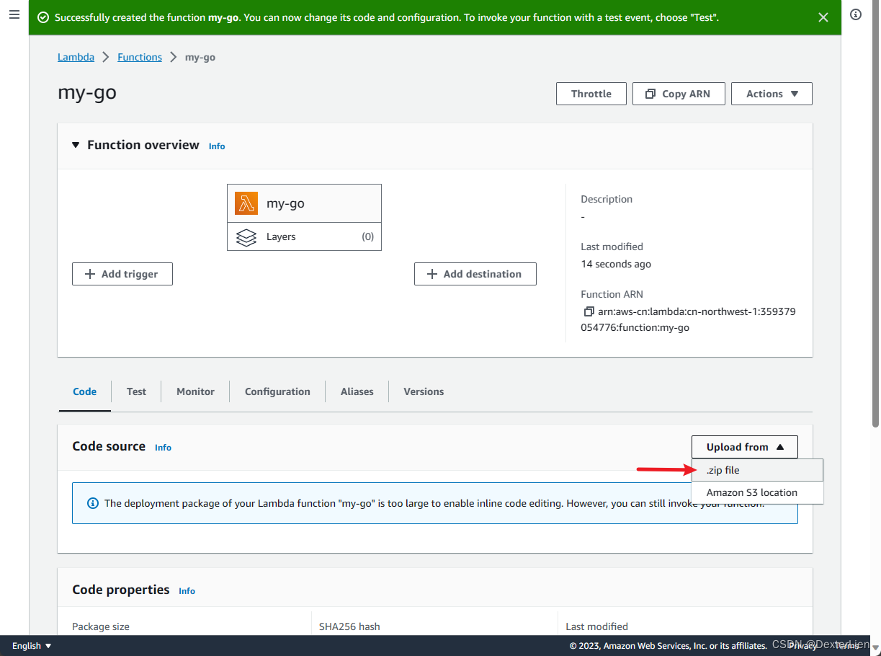Click the Throttle button
This screenshot has width=881, height=656.
pos(591,94)
